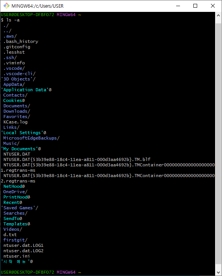Image resolution: width=222 pixels, height=276 pixels.
Task: Click the 'ntuser.ini' file entry
Action: 17,256
